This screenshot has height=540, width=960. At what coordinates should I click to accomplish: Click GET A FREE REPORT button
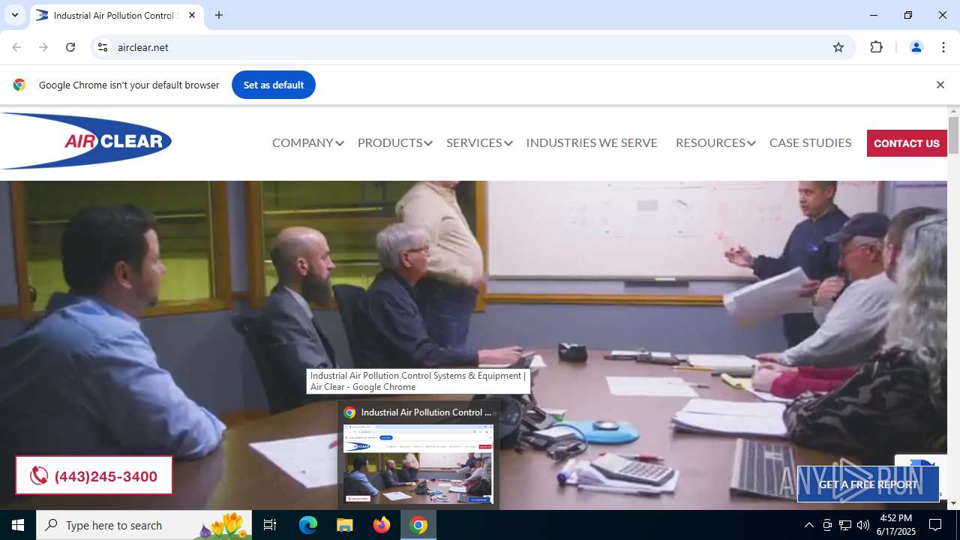(x=868, y=484)
